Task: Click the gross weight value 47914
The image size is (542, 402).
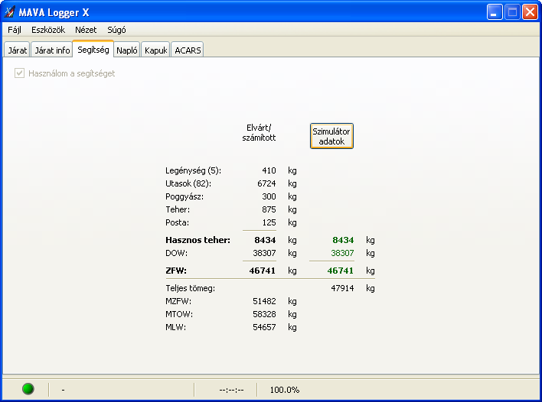Action: point(342,288)
